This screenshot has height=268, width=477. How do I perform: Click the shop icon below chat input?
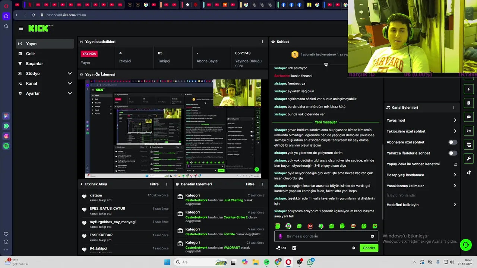294,248
